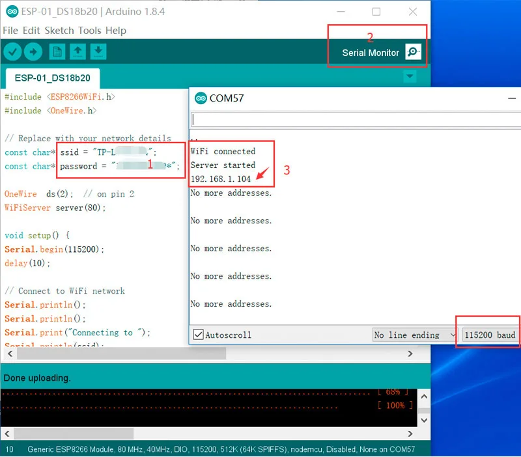521x457 pixels.
Task: Close the Arduino IDE window
Action: pos(413,12)
